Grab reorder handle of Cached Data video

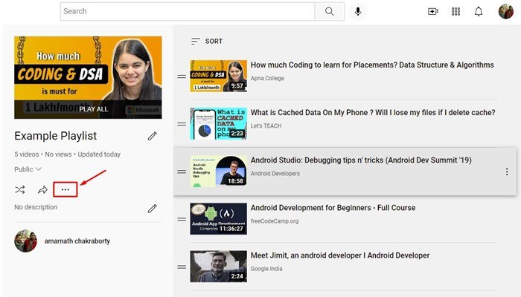[182, 124]
